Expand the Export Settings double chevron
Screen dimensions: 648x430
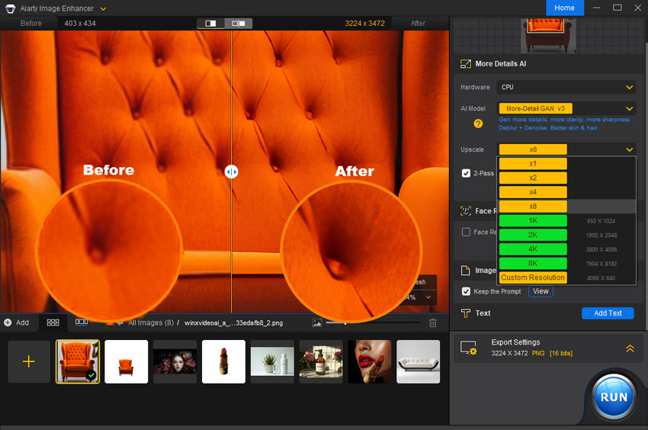click(630, 348)
